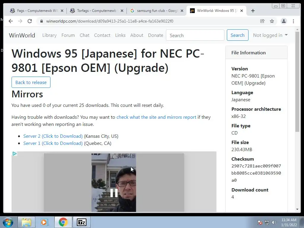
Task: Click the Chrome taskbar icon
Action: tap(63, 222)
